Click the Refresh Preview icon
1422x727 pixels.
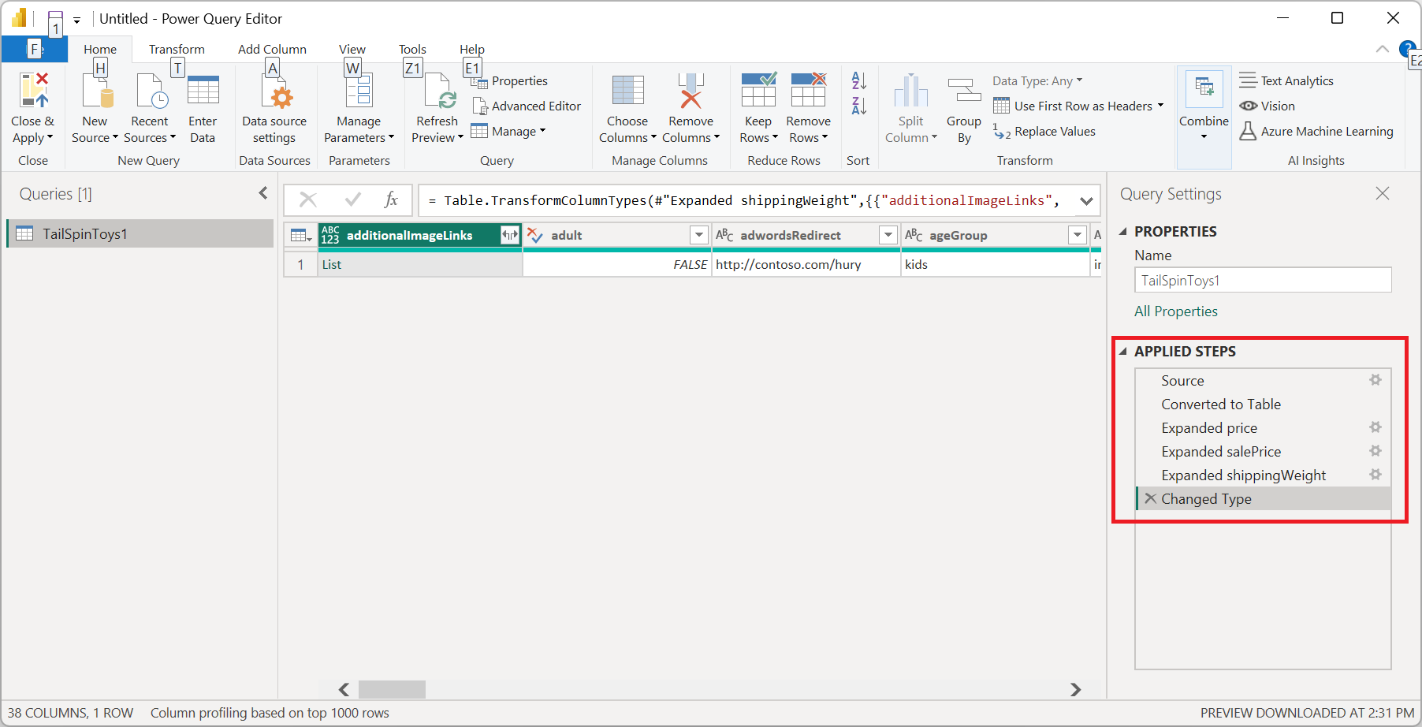437,91
